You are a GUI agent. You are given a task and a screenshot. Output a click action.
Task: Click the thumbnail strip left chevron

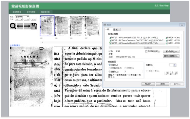pyautogui.click(x=43, y=42)
